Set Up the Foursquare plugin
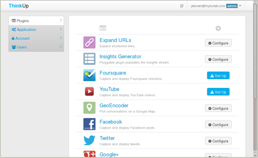The image size is (258, 158). tap(218, 75)
